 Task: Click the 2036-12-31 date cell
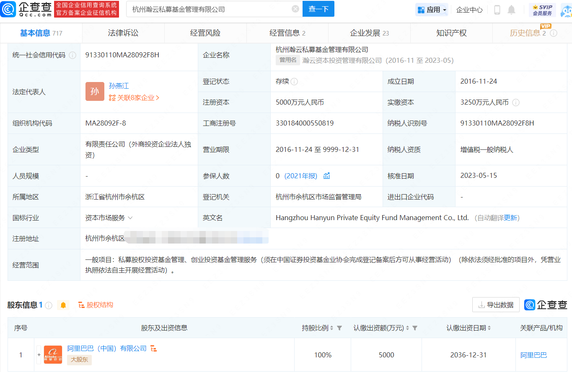tap(468, 355)
